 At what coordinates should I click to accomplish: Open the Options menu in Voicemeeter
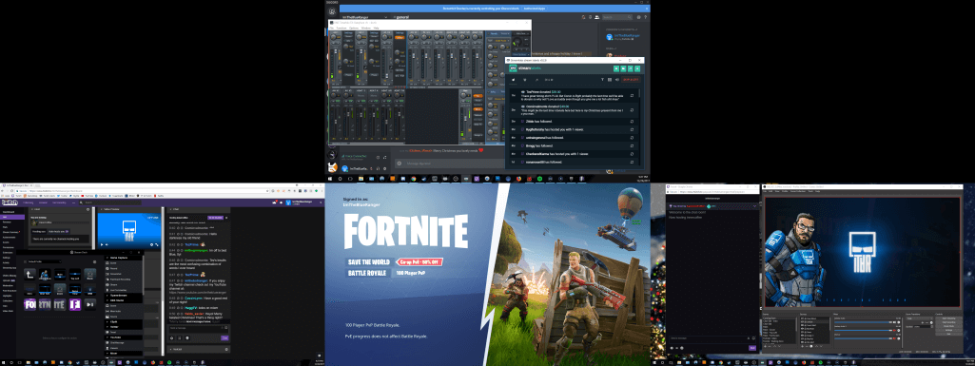point(353,28)
